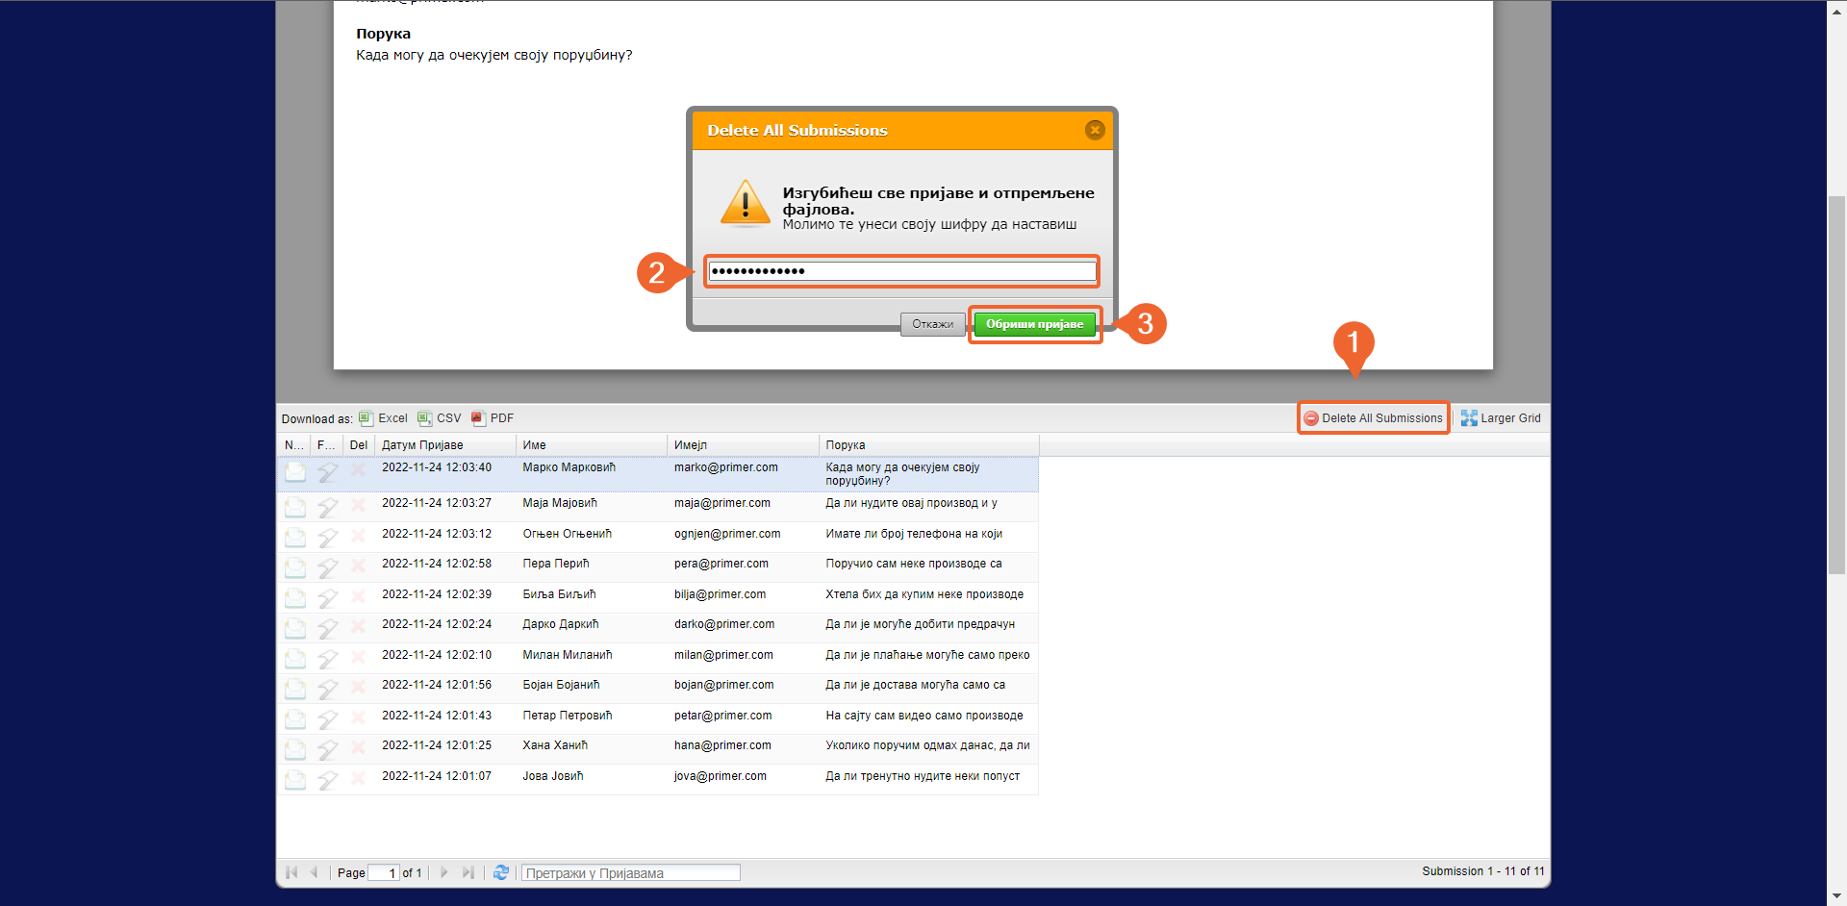Edit the Маја Мајовић submission
This screenshot has width=1847, height=906.
coord(328,507)
